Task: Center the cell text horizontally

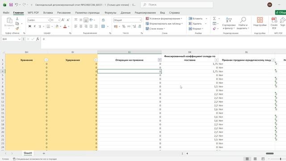Action: 81,26
